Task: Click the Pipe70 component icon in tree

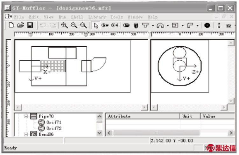Action: 33,116
